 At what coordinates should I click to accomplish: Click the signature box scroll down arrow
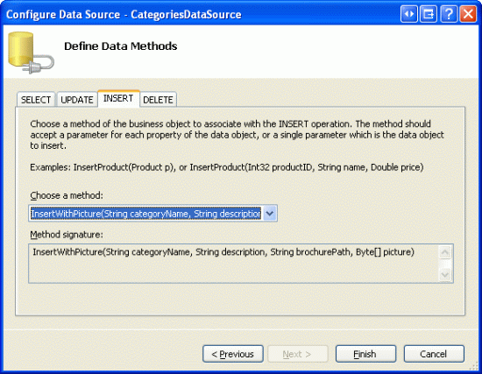(x=445, y=274)
